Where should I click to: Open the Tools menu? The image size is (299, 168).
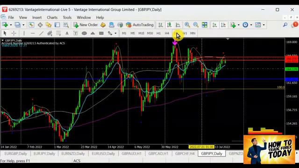click(67, 17)
